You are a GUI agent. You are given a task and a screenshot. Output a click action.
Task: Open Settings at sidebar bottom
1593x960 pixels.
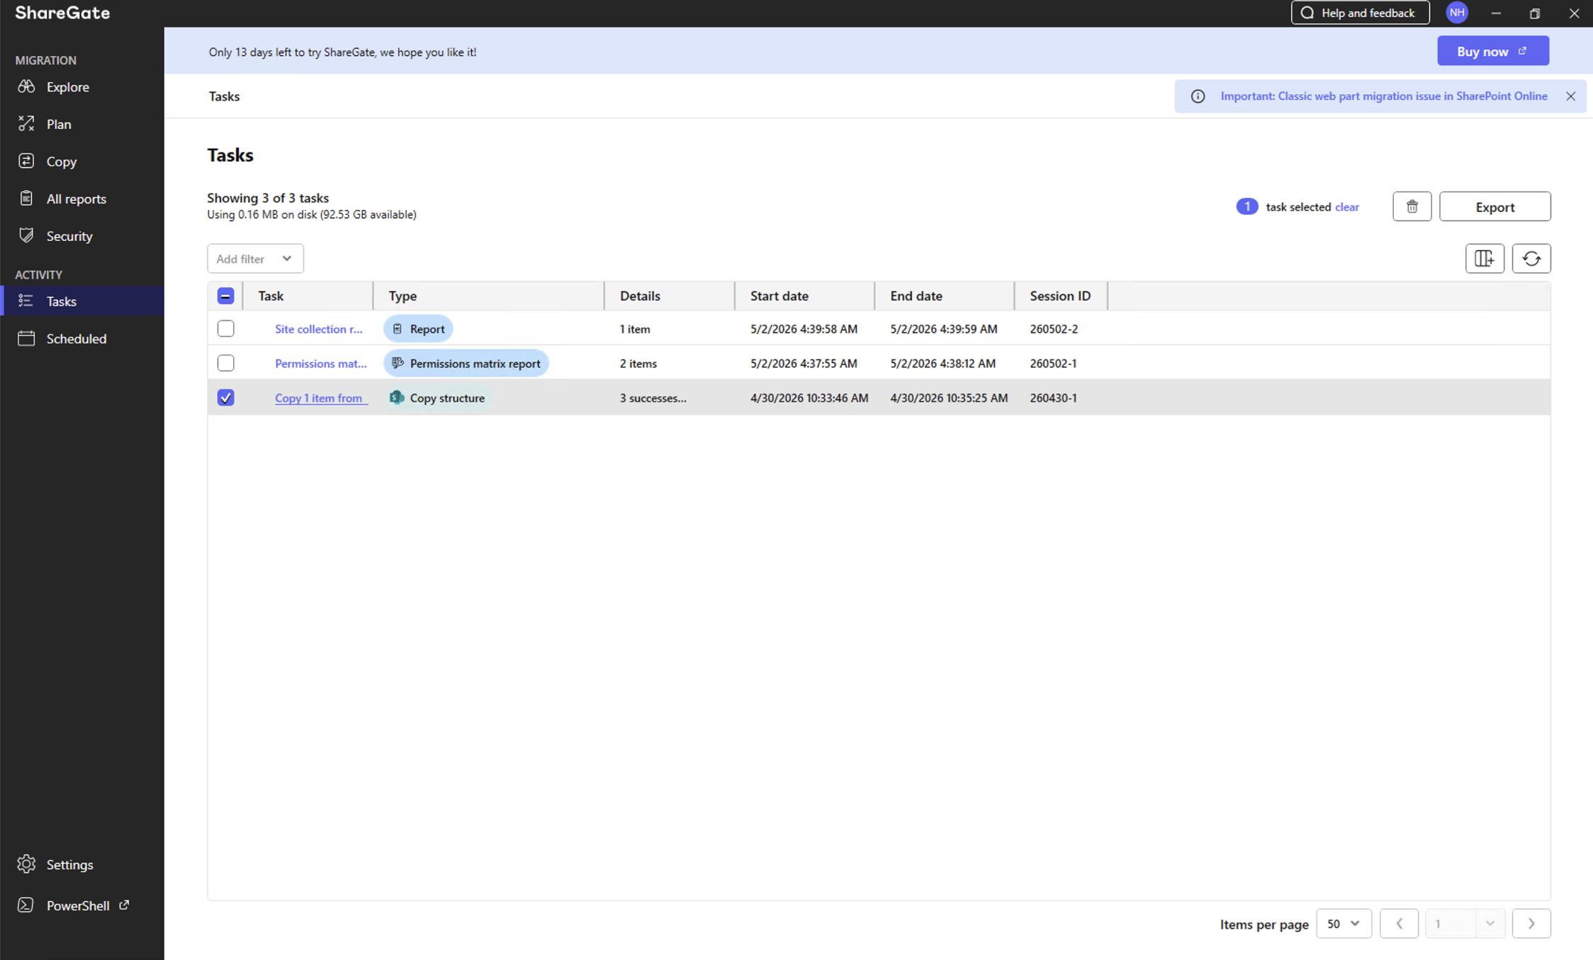pos(82,864)
